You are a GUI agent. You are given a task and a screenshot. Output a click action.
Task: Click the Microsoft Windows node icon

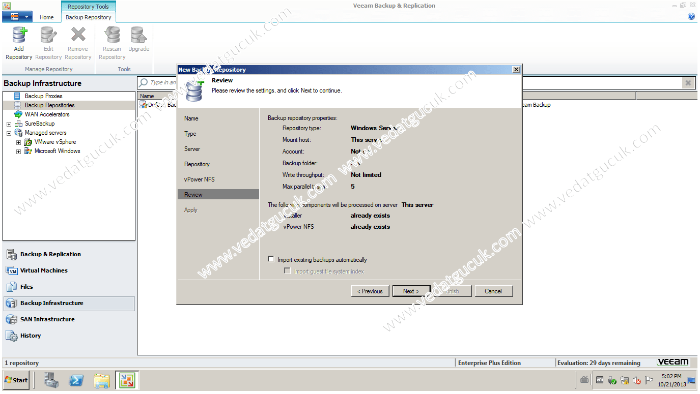27,151
